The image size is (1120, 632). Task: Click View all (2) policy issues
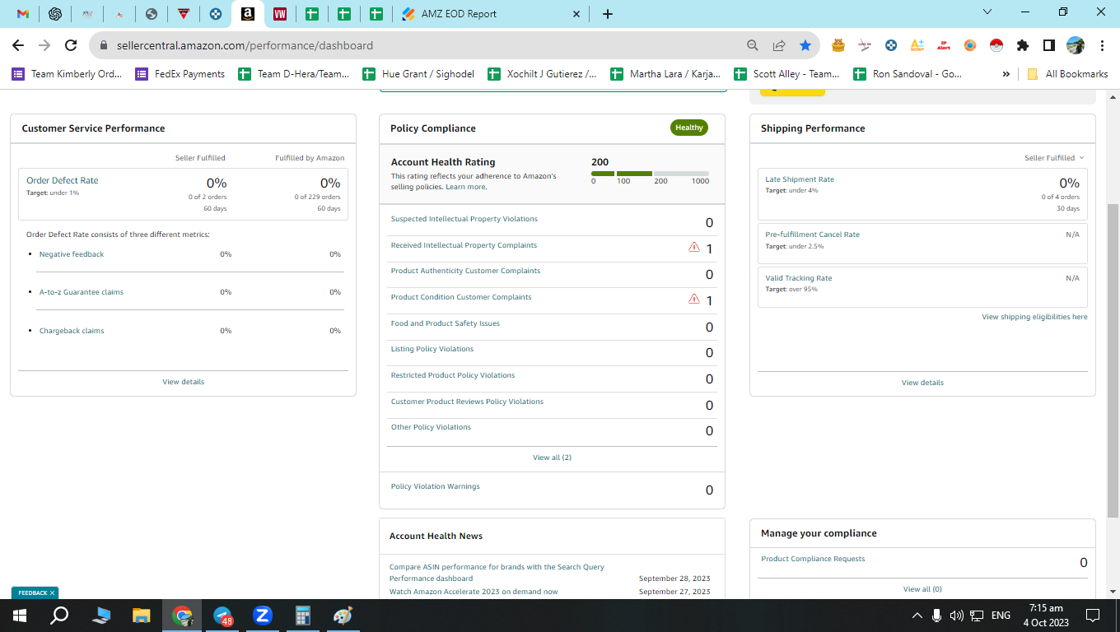tap(552, 458)
